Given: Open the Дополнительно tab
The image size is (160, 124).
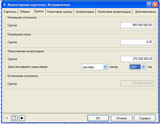Looking at the screenshot, I should [145, 12].
